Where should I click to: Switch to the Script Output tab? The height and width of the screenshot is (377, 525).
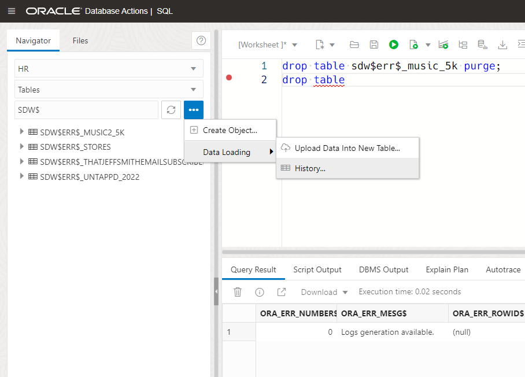pyautogui.click(x=317, y=269)
